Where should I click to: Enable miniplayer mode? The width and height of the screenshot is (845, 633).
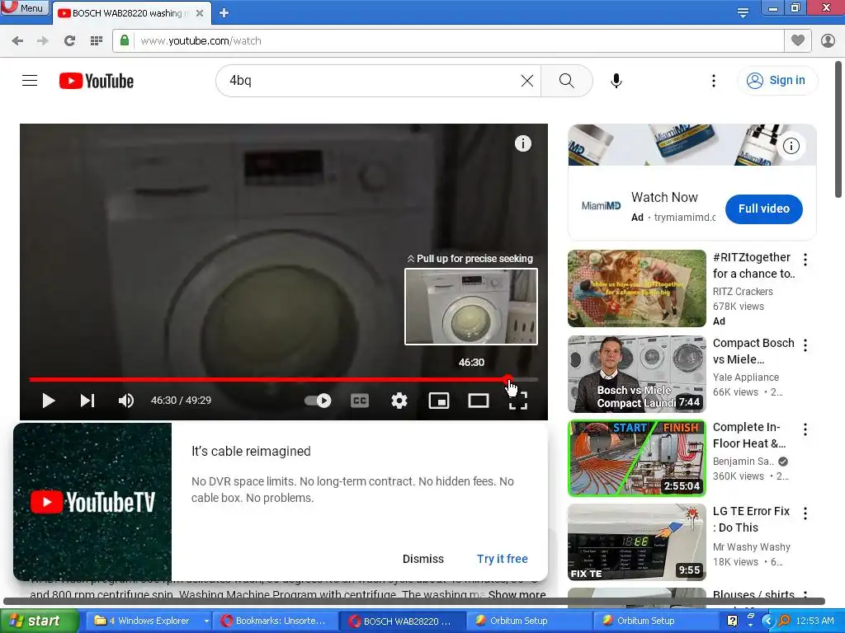[x=439, y=401]
